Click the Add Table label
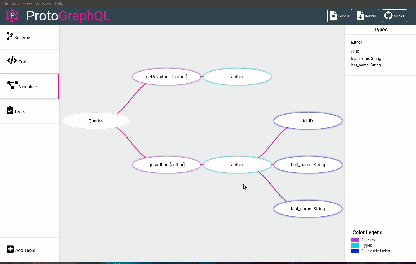The image size is (416, 264). pos(25,250)
